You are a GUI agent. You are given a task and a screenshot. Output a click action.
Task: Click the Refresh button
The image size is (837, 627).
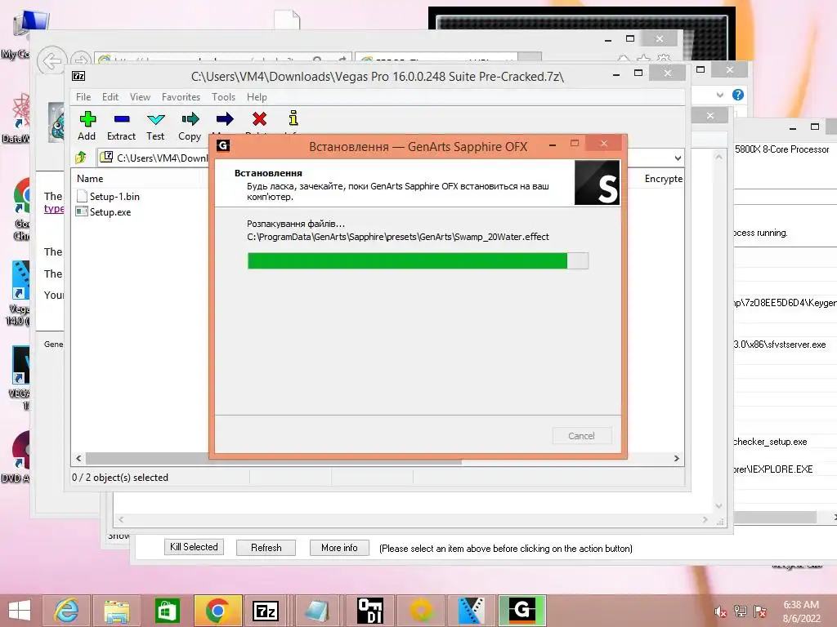[266, 548]
